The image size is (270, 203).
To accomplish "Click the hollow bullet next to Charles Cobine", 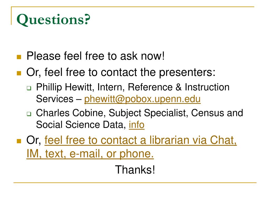I will click(29, 114).
